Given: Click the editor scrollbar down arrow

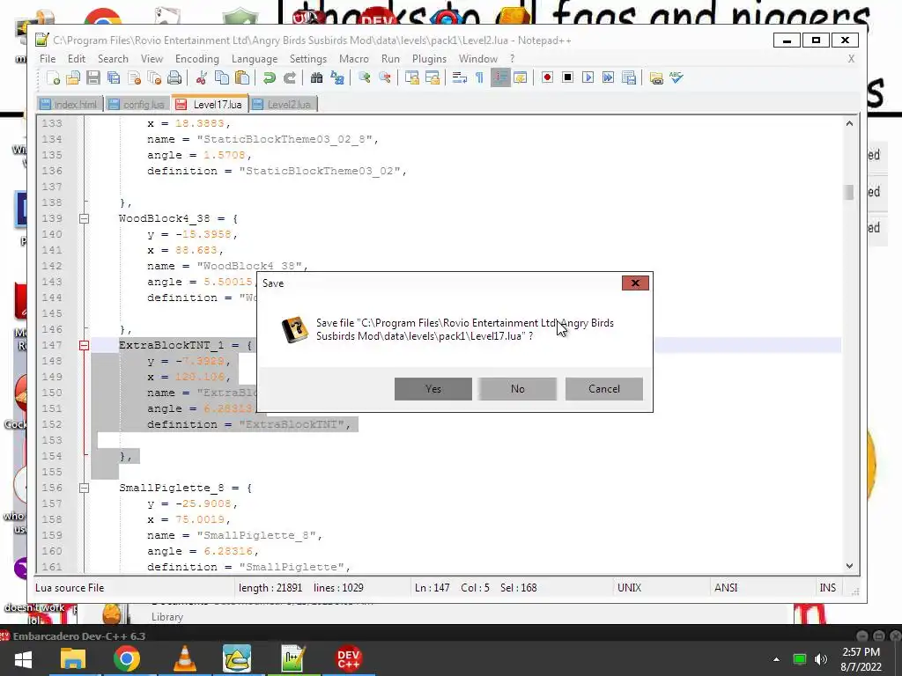Looking at the screenshot, I should [x=850, y=566].
